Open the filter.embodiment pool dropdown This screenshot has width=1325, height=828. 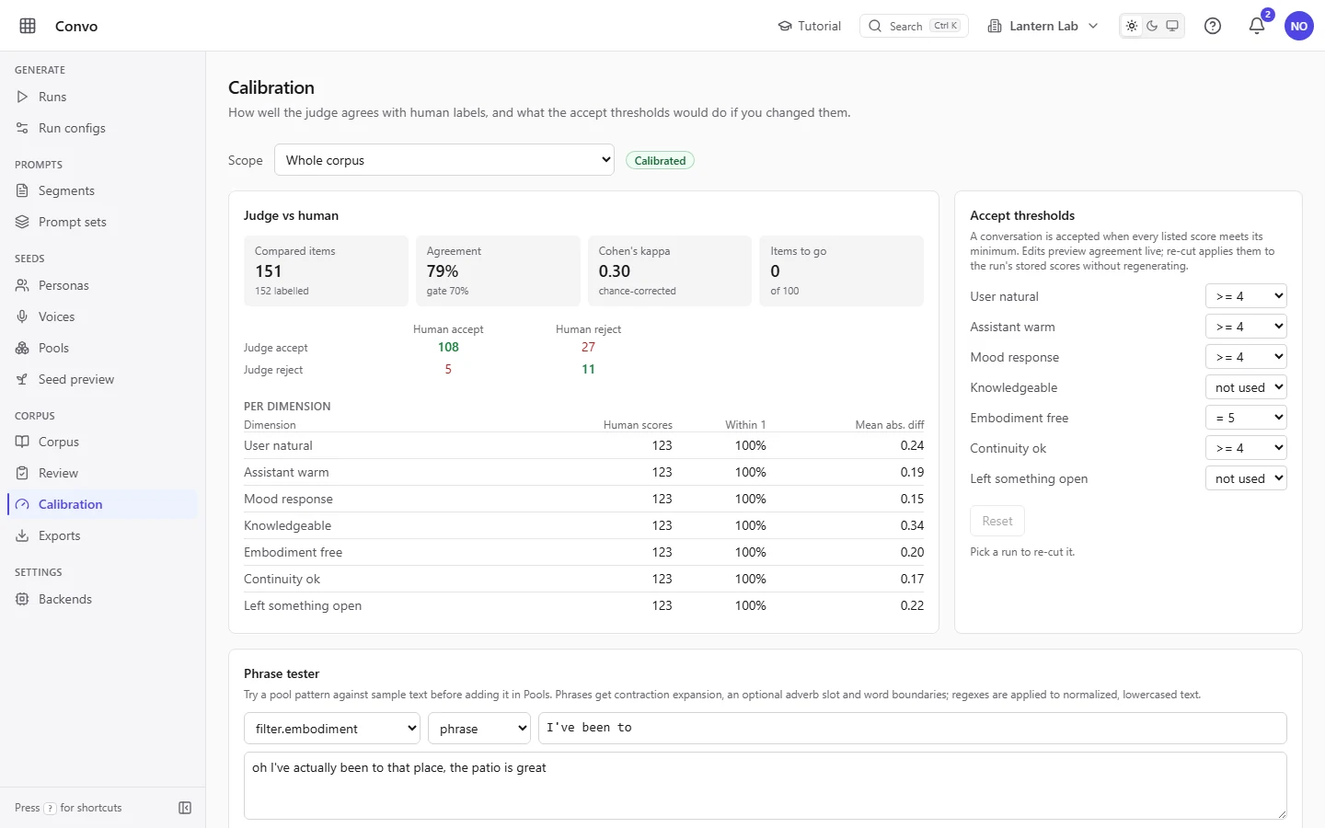[x=332, y=729]
